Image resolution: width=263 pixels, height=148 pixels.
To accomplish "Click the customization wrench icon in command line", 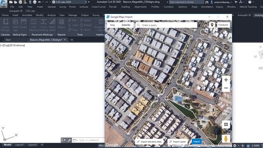I will pyautogui.click(x=69, y=140).
